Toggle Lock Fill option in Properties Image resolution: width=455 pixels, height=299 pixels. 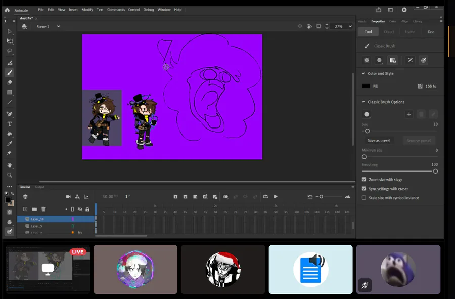point(393,60)
